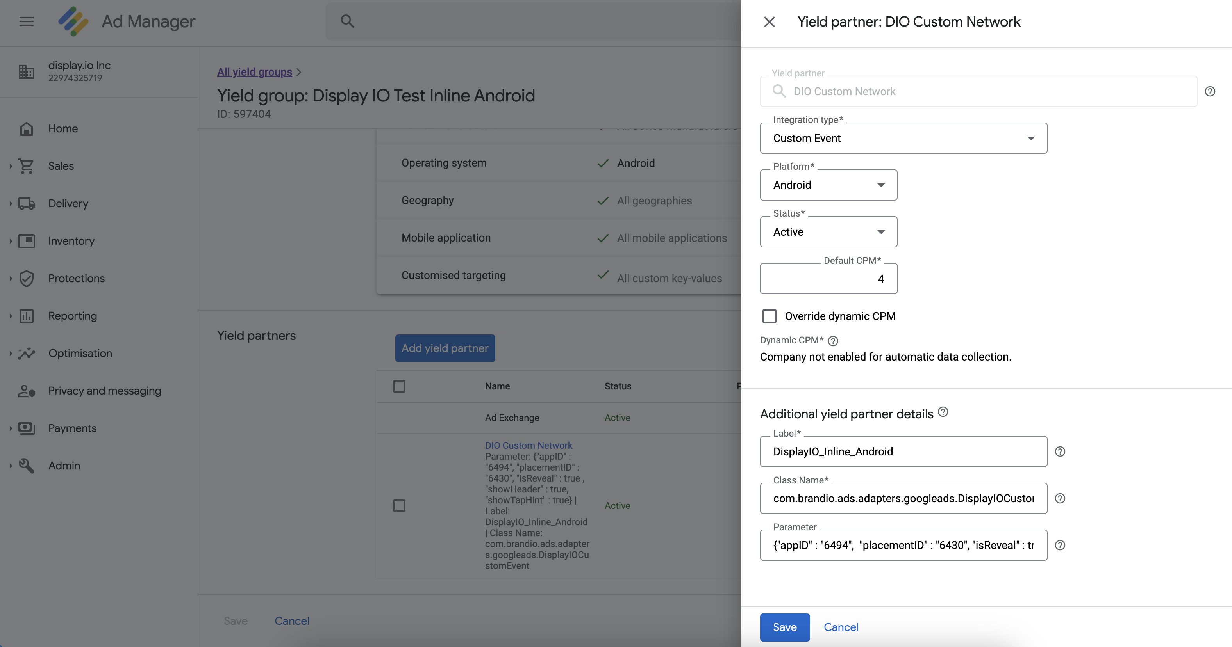Open help next to Dynamic CPM

pyautogui.click(x=833, y=341)
